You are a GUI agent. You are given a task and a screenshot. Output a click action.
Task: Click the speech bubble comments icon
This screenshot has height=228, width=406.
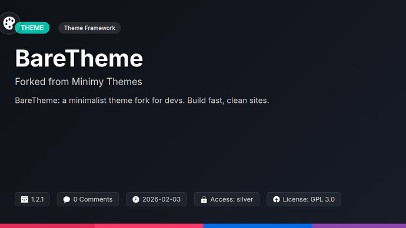pyautogui.click(x=66, y=199)
